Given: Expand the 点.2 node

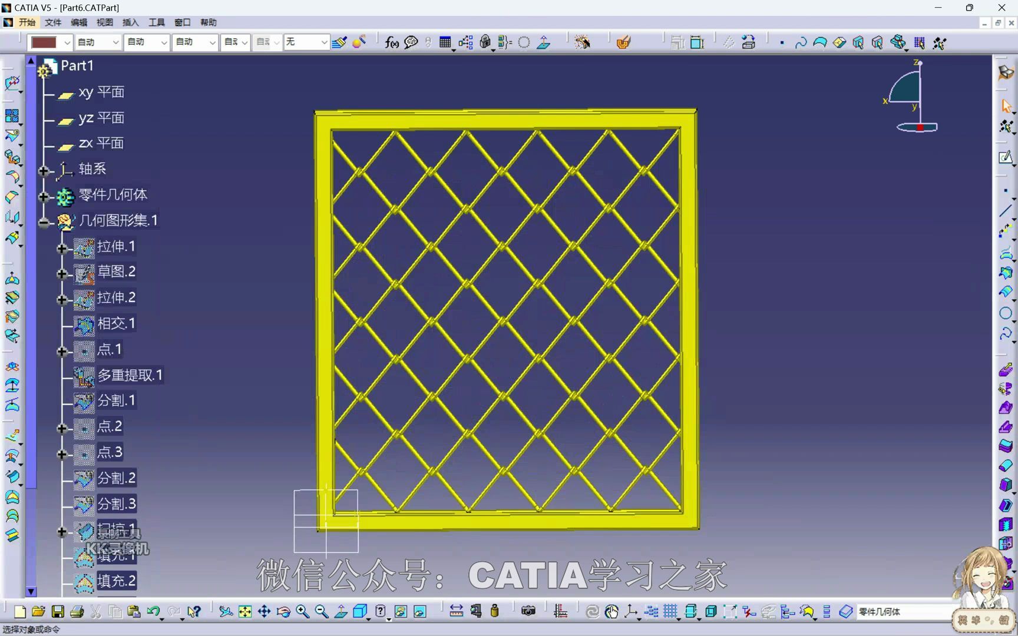Looking at the screenshot, I should 62,428.
